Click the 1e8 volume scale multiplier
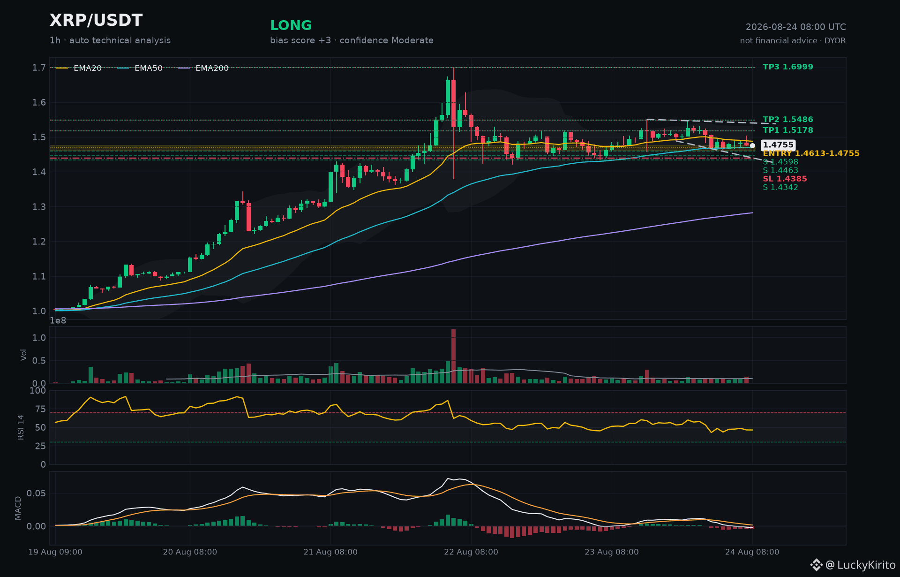Screen dimensions: 900x577 58,321
